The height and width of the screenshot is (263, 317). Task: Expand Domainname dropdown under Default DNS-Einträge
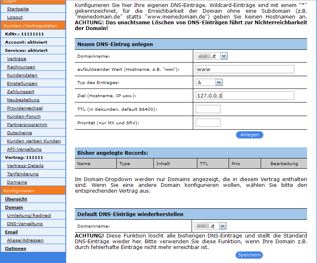[211, 226]
